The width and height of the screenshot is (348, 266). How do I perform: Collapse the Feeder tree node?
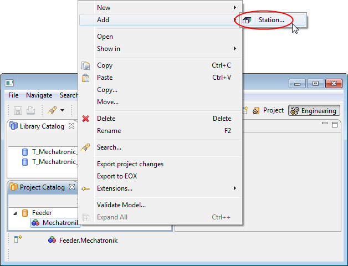click(15, 213)
